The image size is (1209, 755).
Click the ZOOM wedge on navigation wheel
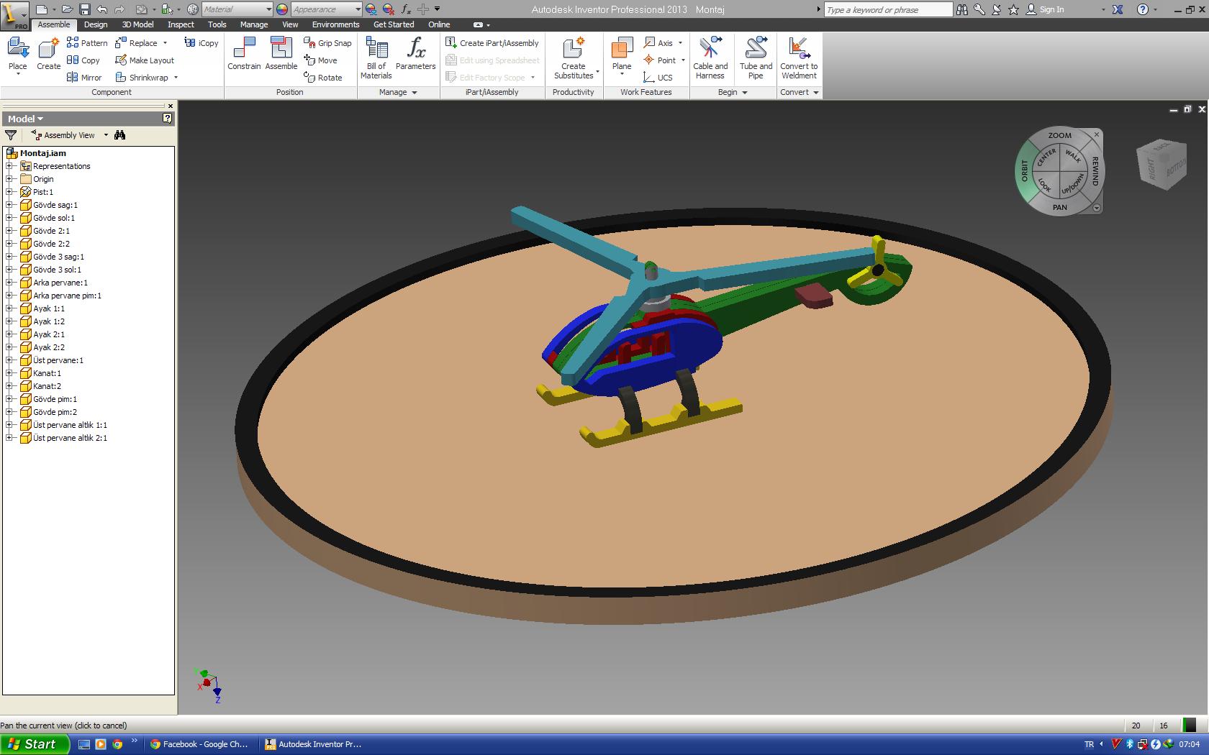click(x=1059, y=136)
